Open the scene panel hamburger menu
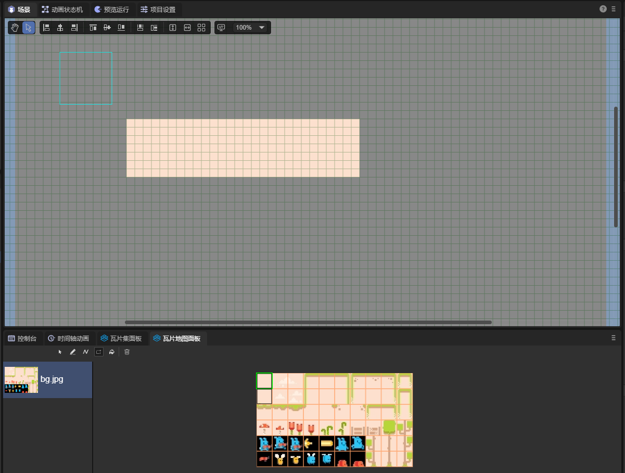625x473 pixels. click(x=614, y=9)
